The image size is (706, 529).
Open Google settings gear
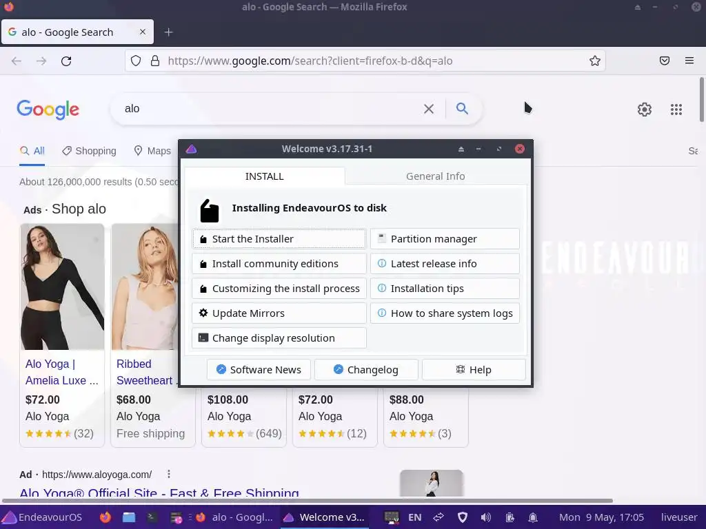pos(645,110)
